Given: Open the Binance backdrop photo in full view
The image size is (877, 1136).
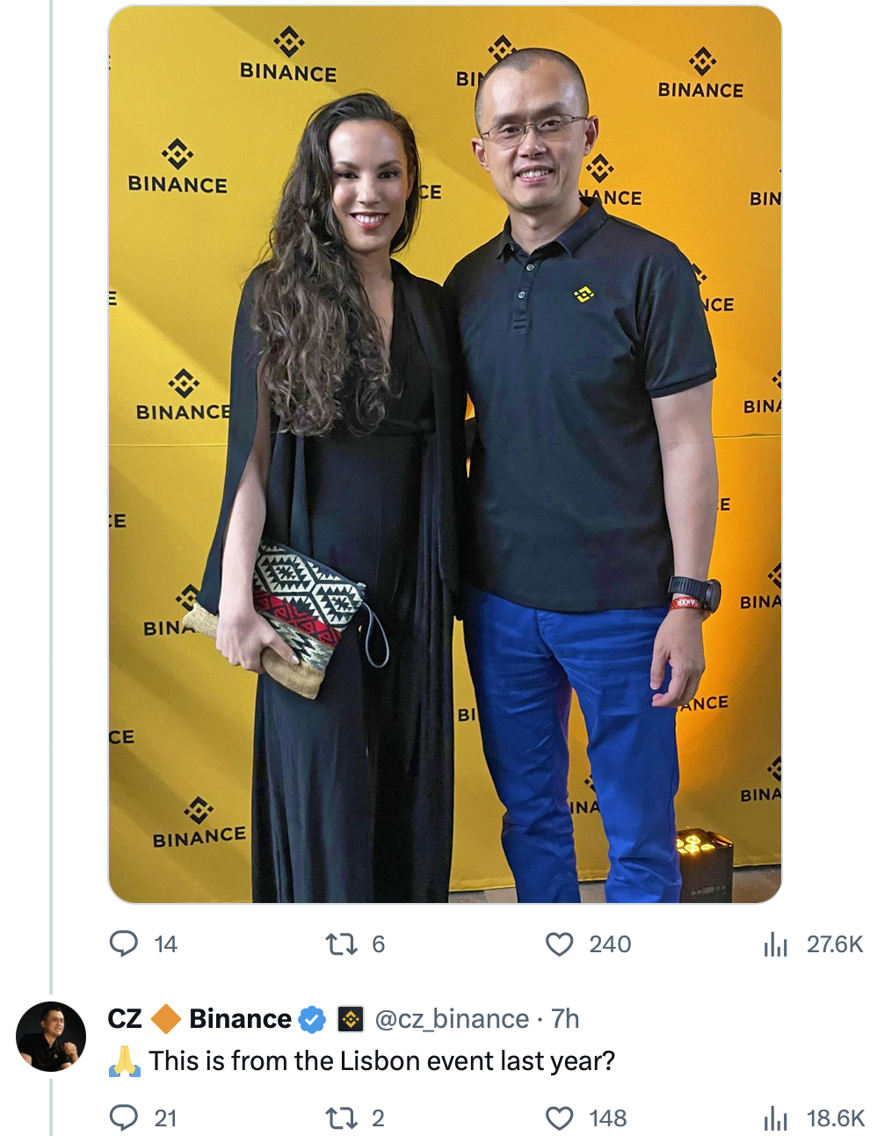Looking at the screenshot, I should [x=445, y=454].
